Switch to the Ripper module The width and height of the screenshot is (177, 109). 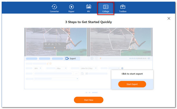click(71, 8)
